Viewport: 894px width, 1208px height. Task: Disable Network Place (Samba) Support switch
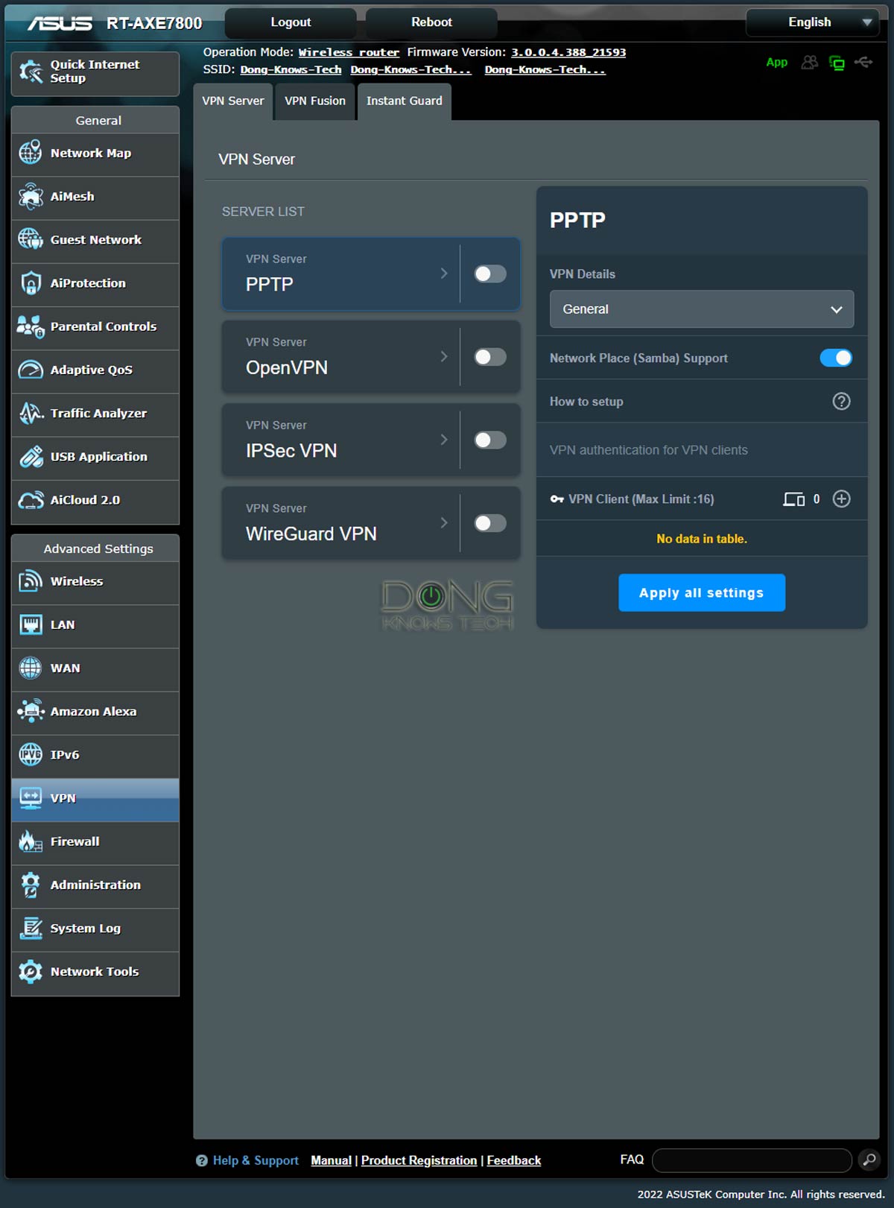pyautogui.click(x=836, y=358)
